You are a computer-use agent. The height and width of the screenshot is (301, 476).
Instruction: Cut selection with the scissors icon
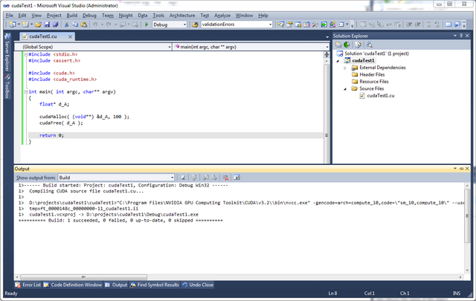[66, 25]
